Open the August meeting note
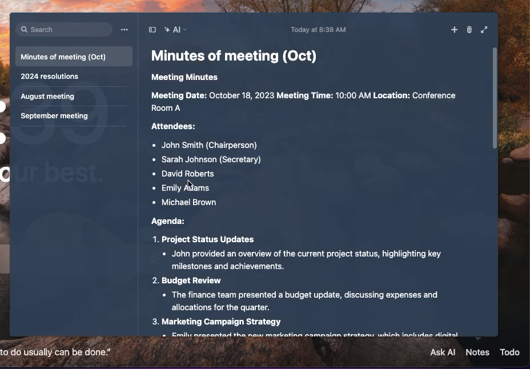Screen dimensions: 530x369 tap(74, 97)
